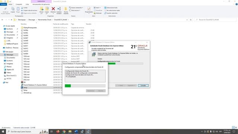Select NetBeansProjects in quick access
The width and height of the screenshot is (238, 134).
tap(12, 44)
